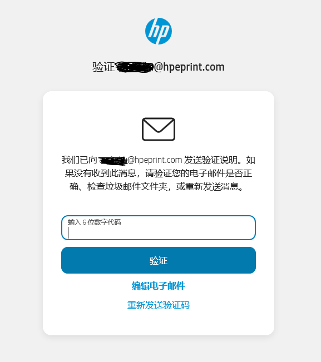This screenshot has height=362, width=321.
Task: Focus the 6-digit code input field
Action: (x=159, y=227)
